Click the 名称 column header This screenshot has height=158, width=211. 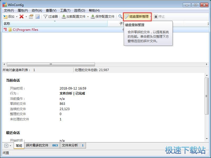pyautogui.click(x=55, y=24)
